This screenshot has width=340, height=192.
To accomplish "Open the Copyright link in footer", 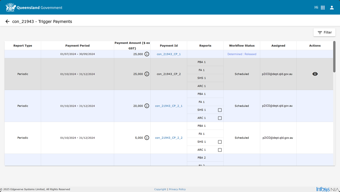I will click(160, 189).
